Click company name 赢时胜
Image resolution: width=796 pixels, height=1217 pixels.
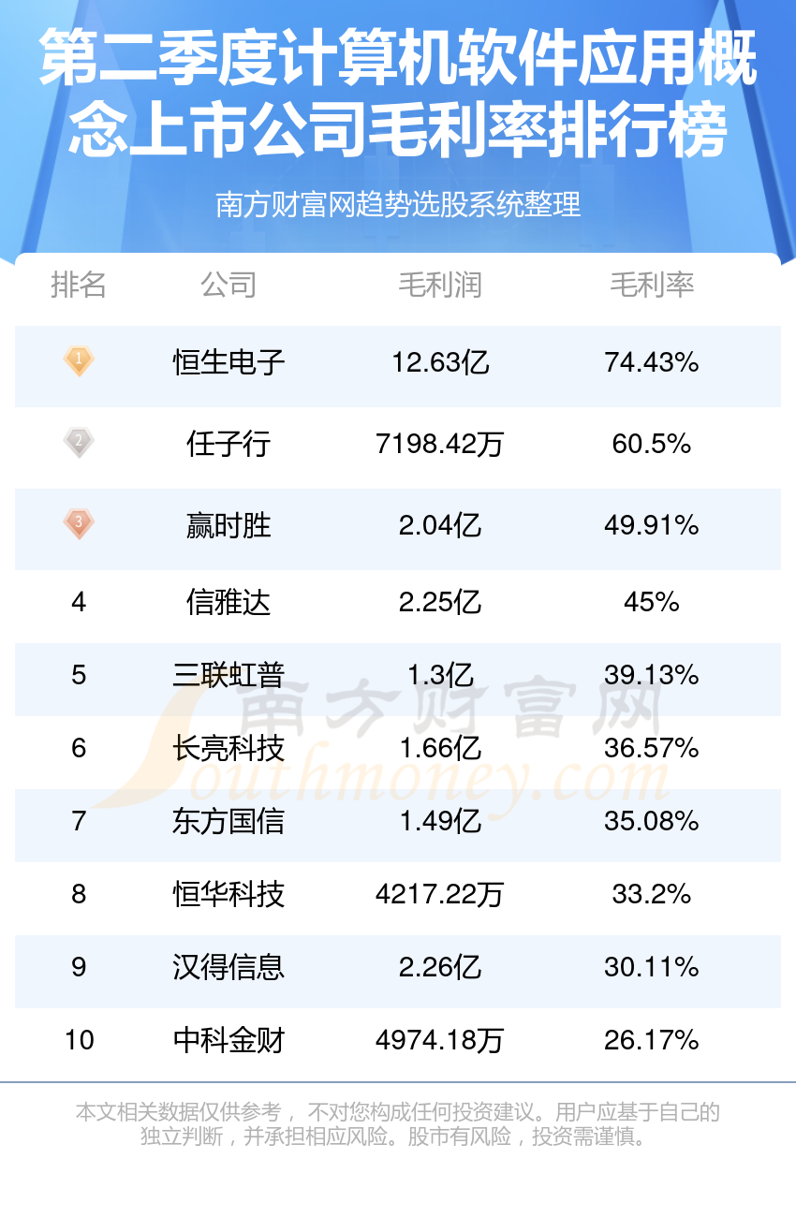[228, 525]
